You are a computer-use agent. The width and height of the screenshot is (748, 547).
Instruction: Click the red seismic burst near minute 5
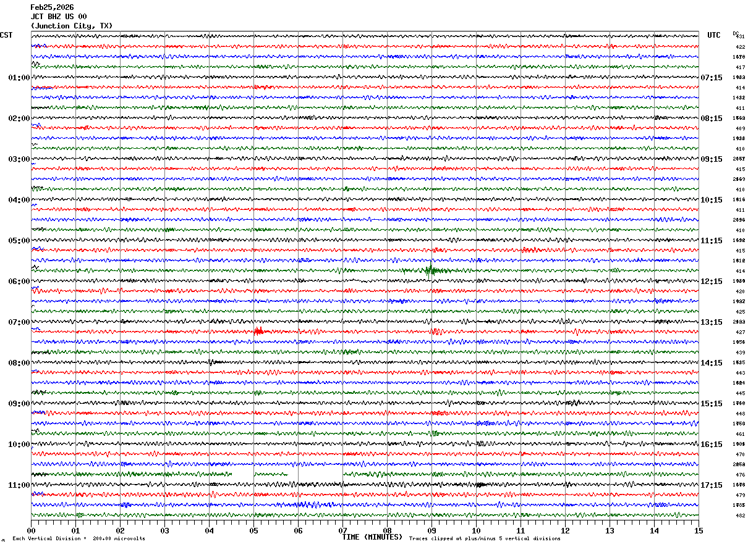tap(258, 332)
